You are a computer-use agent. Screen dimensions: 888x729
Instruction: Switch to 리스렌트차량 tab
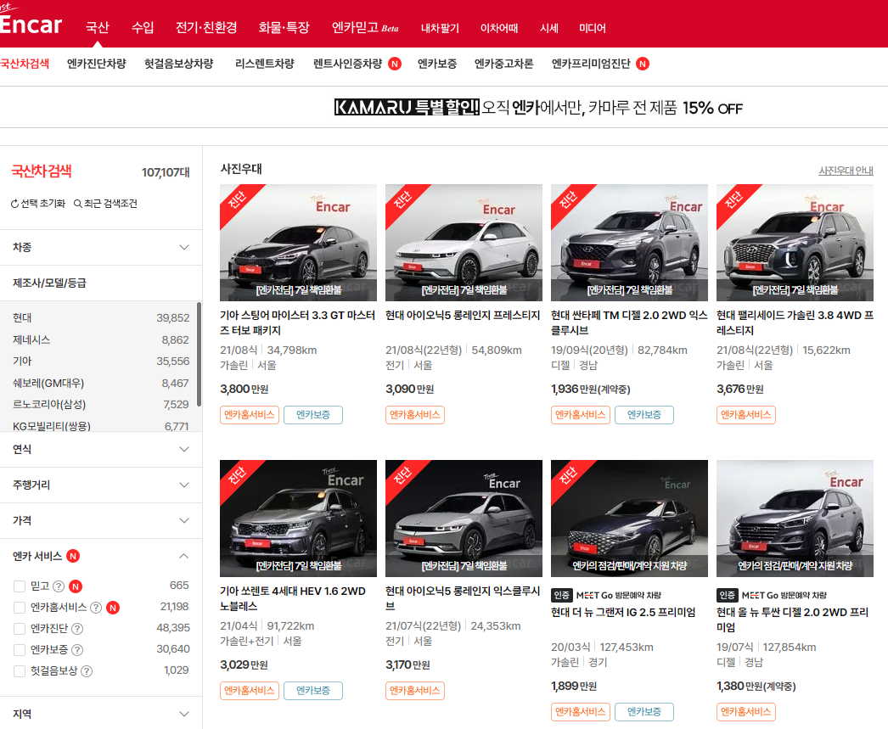(x=265, y=64)
